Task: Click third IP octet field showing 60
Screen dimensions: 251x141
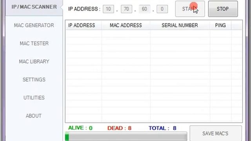Action: coord(144,9)
